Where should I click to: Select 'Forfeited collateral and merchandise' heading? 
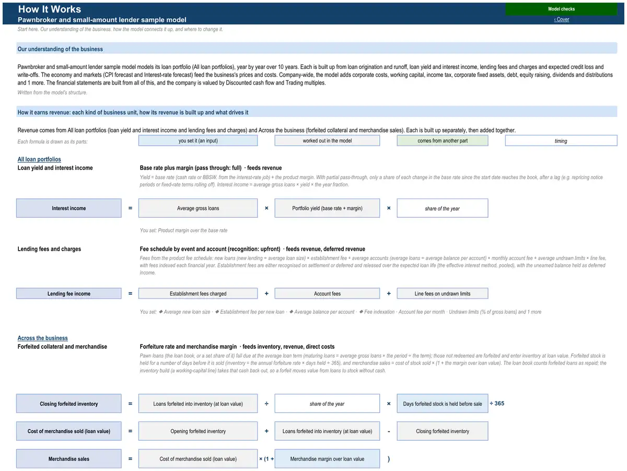click(63, 347)
